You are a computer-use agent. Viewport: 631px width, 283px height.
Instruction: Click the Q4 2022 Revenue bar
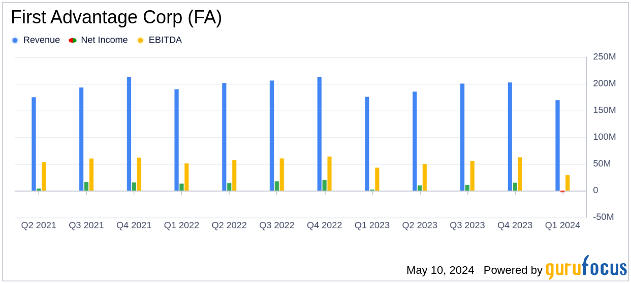click(320, 134)
